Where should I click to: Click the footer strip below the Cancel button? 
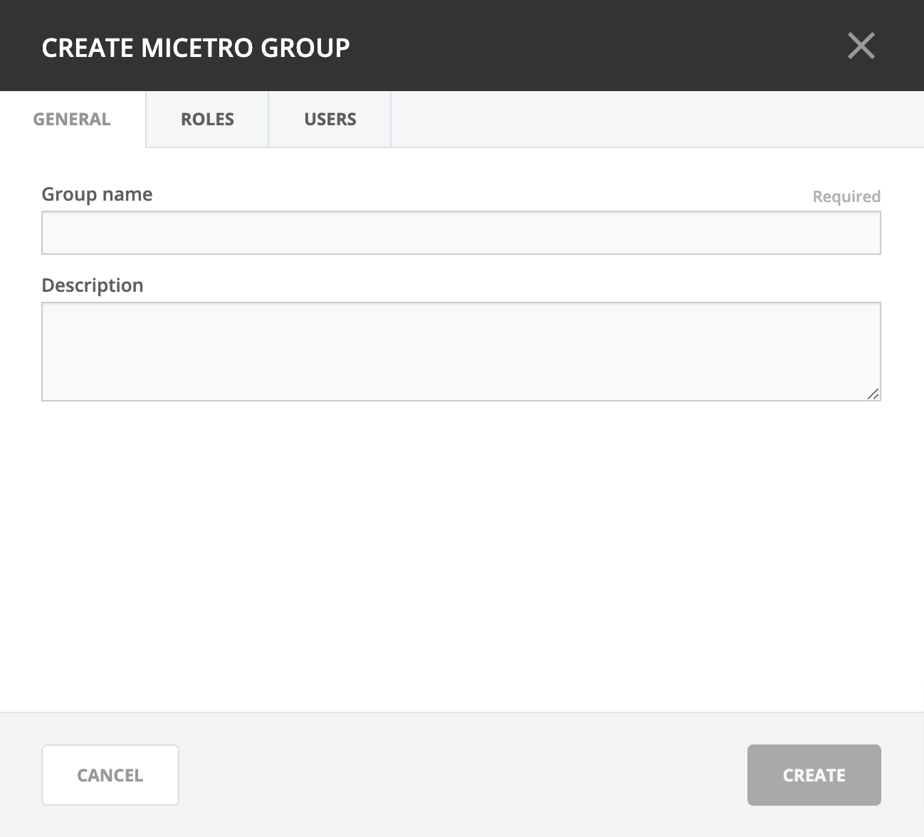[x=110, y=822]
